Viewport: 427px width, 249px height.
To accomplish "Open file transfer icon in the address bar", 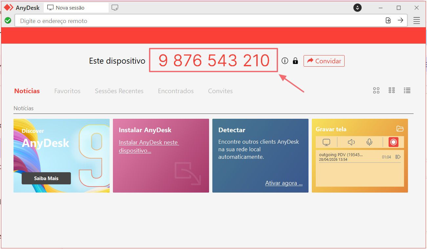I will pyautogui.click(x=388, y=20).
